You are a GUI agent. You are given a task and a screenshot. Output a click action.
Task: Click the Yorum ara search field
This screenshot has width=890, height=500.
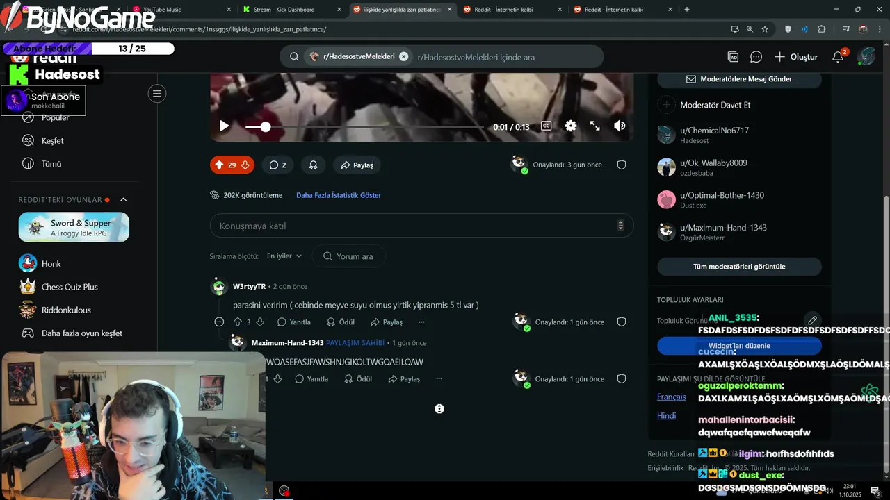pos(349,256)
